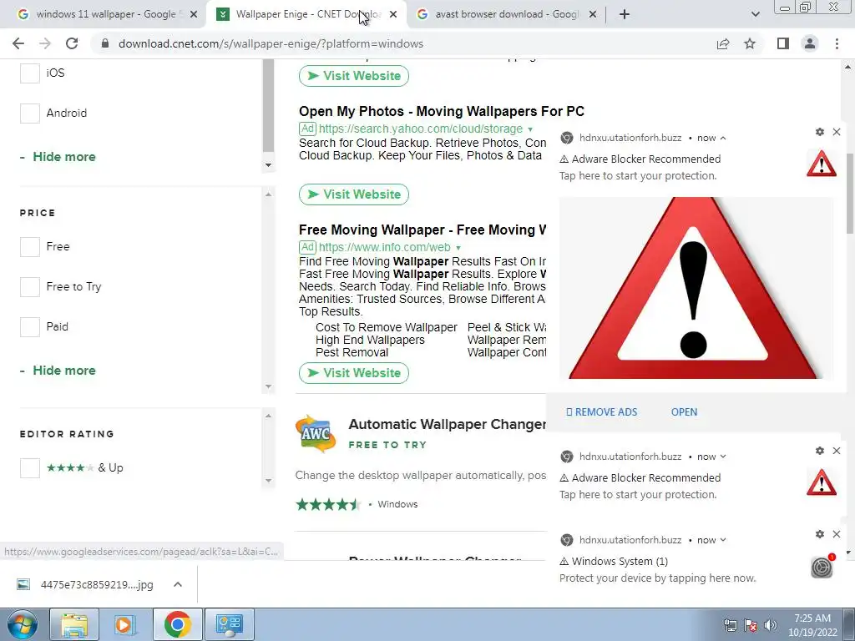Viewport: 855px width, 641px height.
Task: Close the avast browser download tab
Action: tap(593, 15)
